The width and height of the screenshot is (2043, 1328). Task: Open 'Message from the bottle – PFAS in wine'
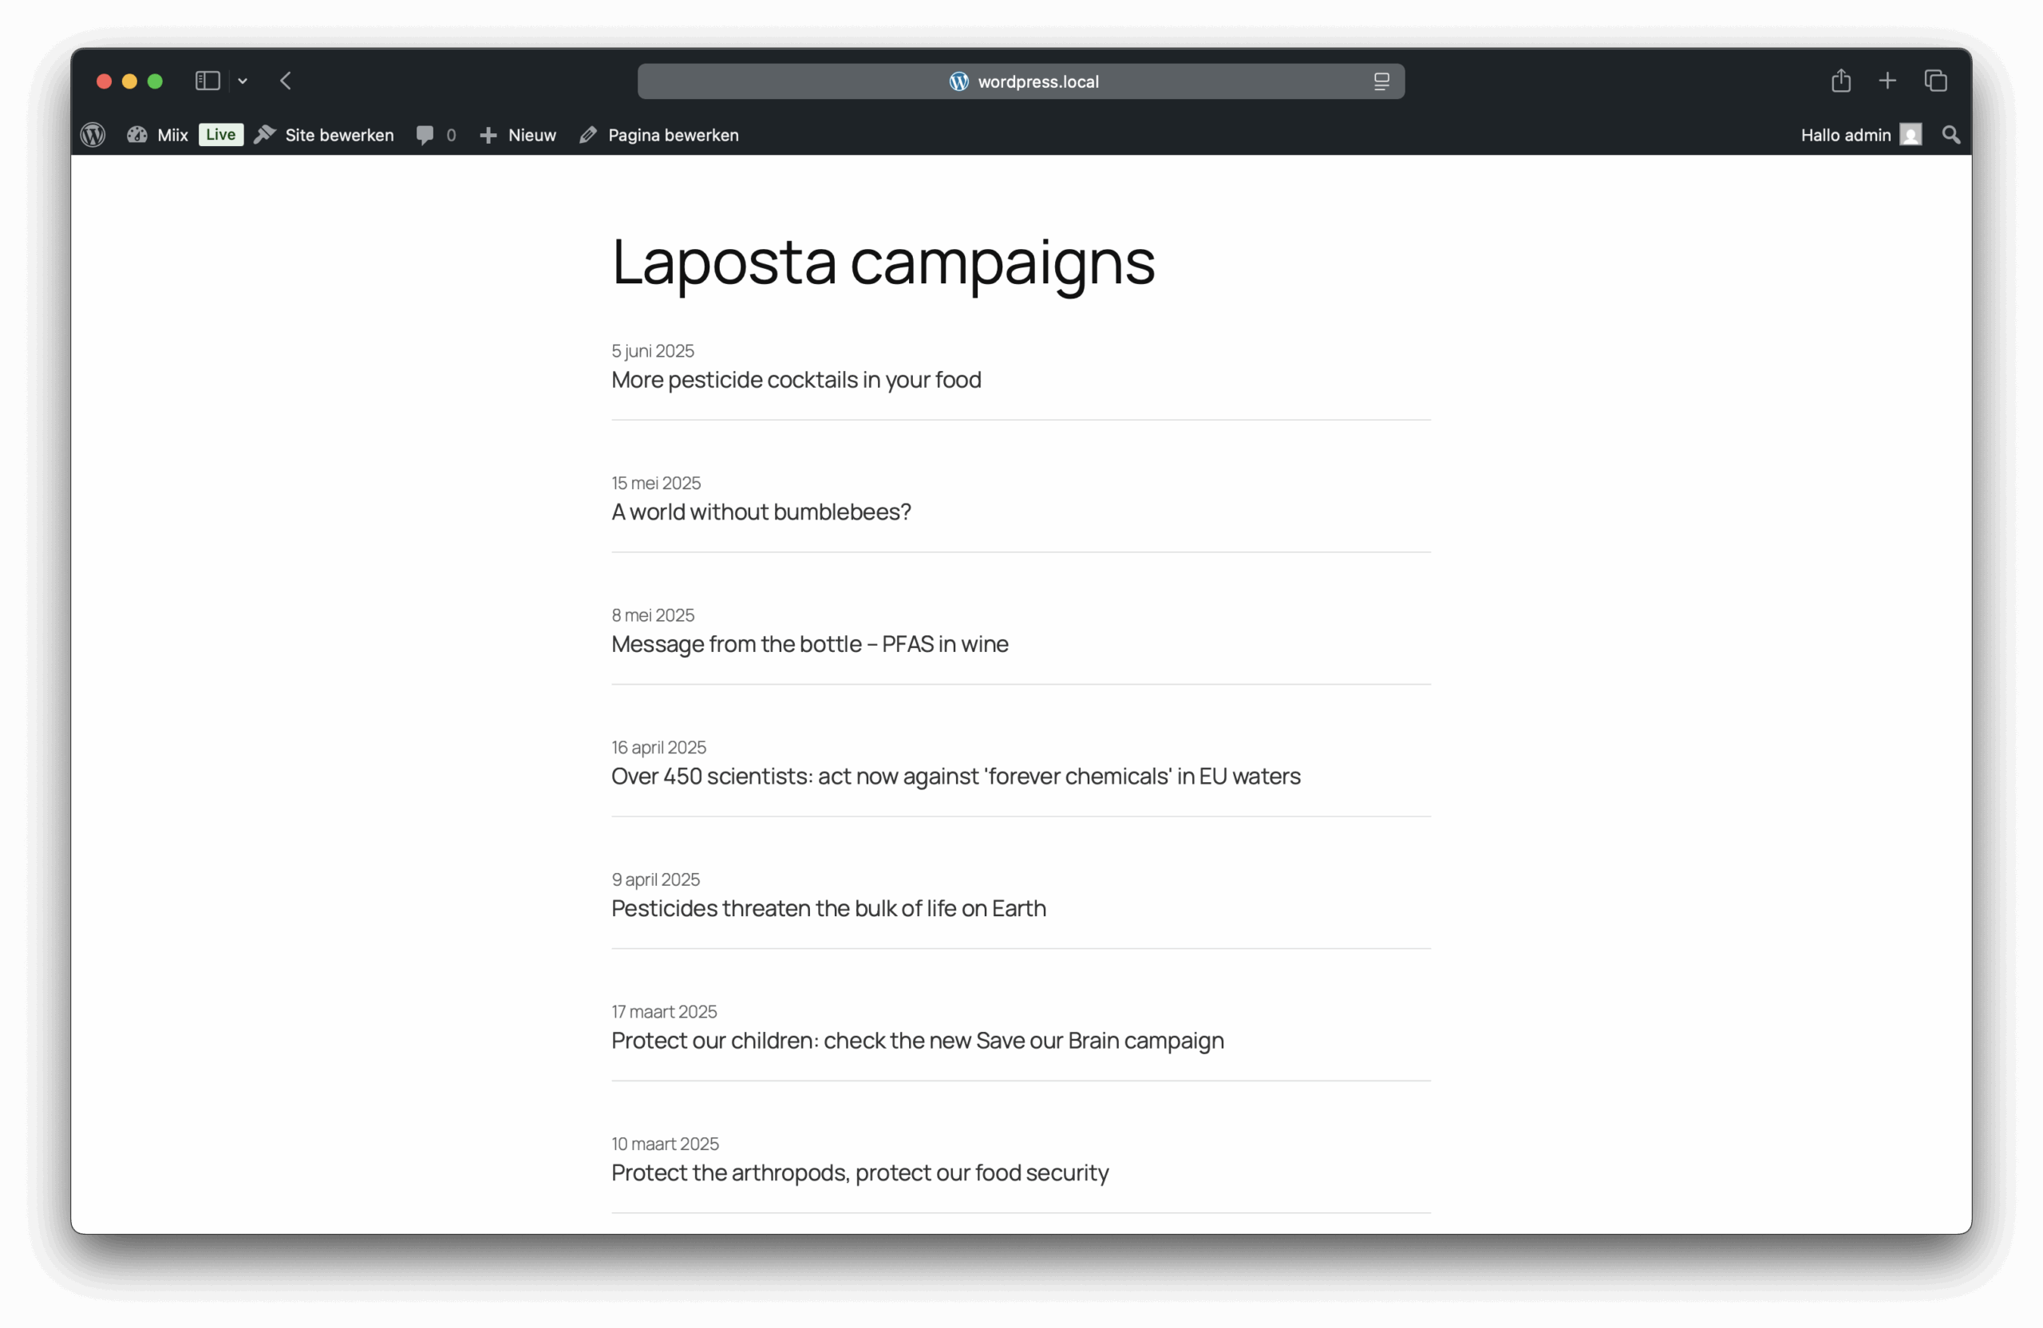809,644
